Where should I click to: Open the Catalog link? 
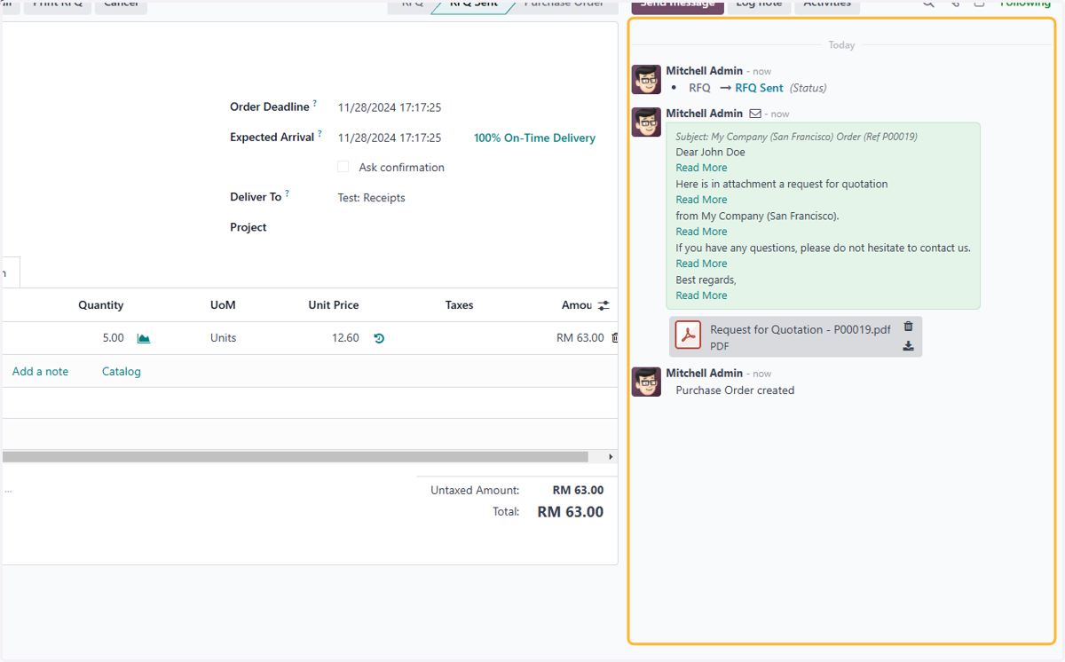coord(122,372)
